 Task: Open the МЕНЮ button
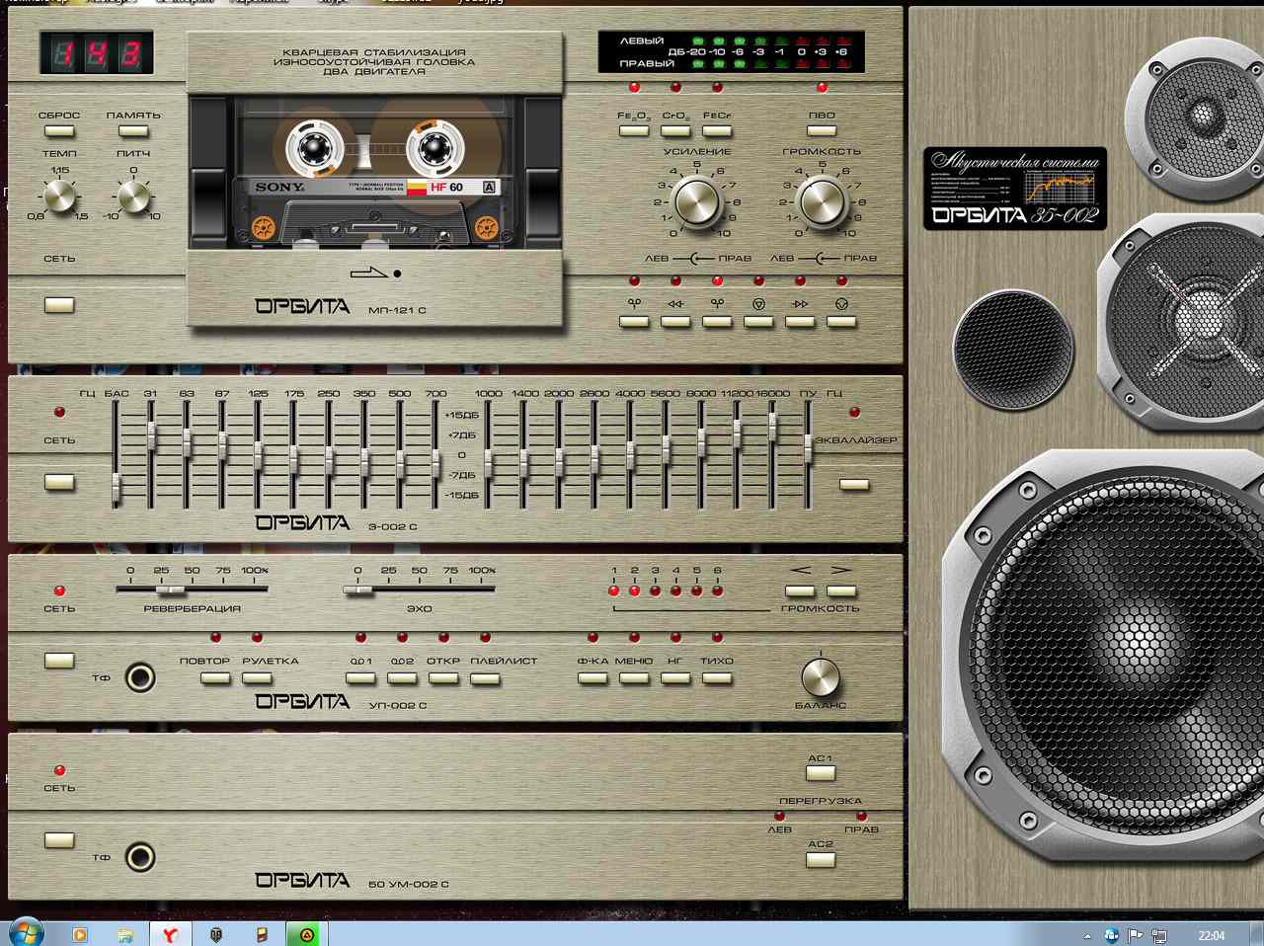[634, 678]
